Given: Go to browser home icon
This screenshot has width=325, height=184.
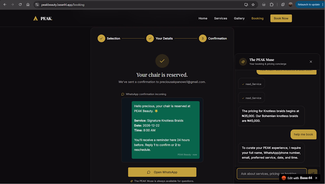Looking at the screenshot, I should (x=28, y=4).
